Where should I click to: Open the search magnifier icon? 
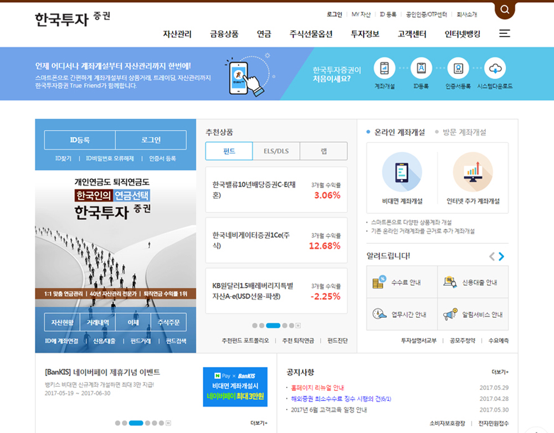(505, 9)
